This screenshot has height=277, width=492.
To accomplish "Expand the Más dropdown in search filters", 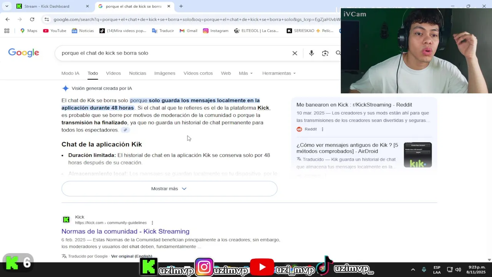I will click(x=246, y=73).
